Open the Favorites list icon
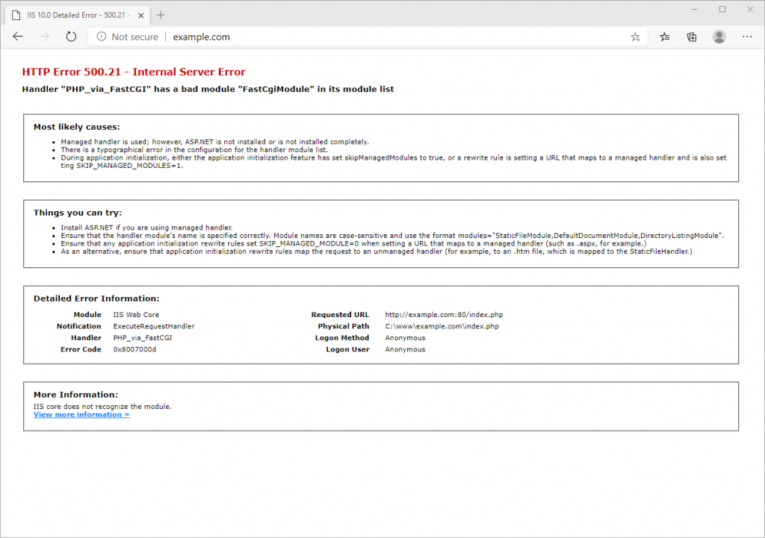 click(664, 37)
